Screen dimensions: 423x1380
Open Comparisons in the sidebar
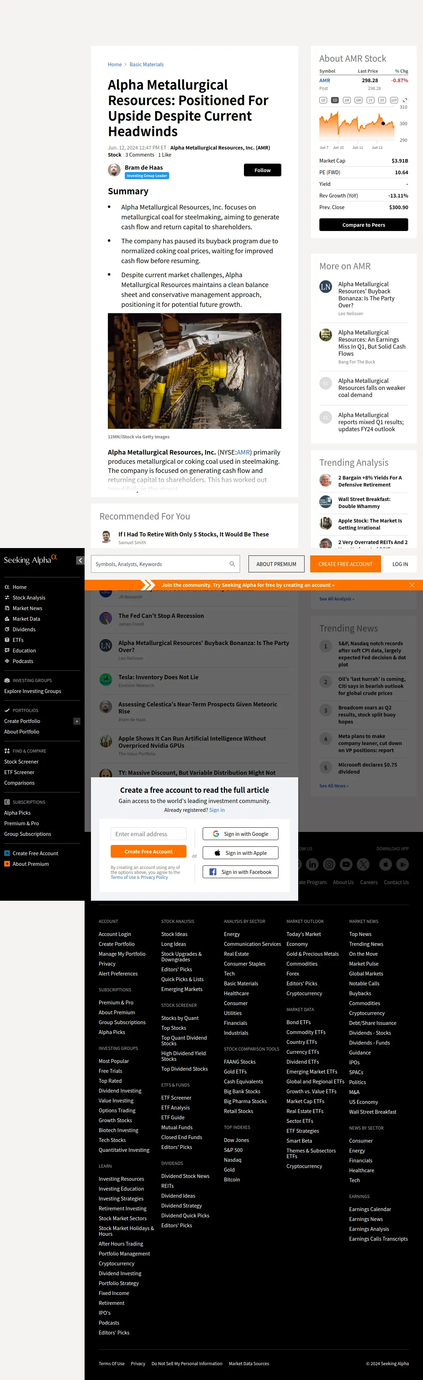19,783
